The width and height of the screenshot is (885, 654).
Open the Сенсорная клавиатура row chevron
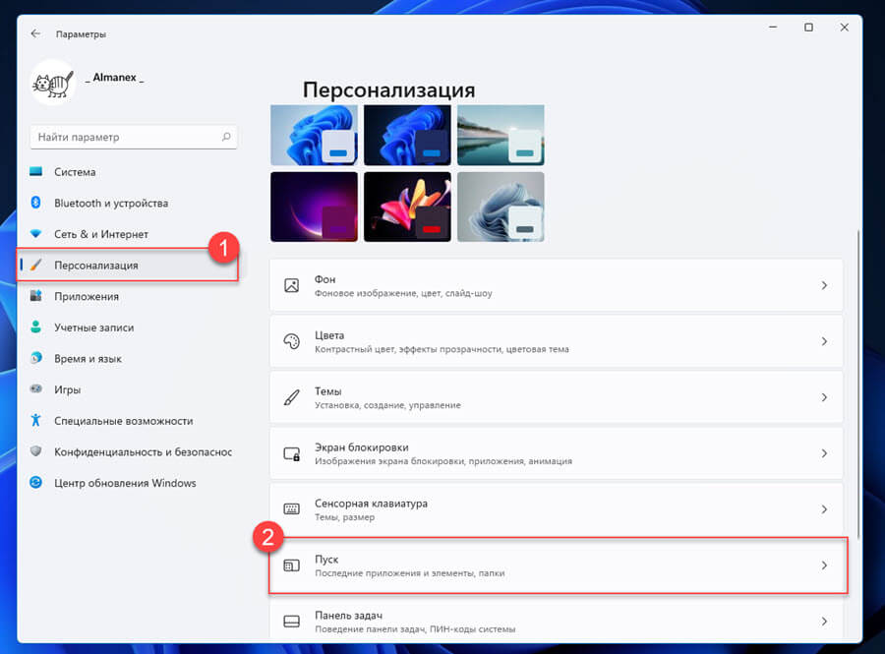(824, 509)
